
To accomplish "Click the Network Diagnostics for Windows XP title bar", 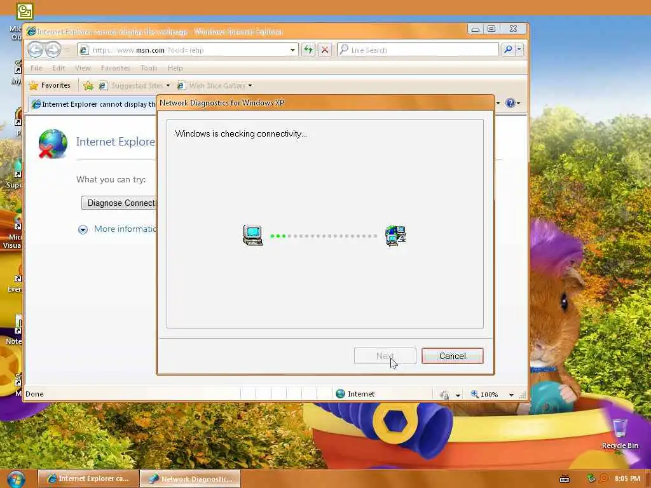I will click(325, 103).
